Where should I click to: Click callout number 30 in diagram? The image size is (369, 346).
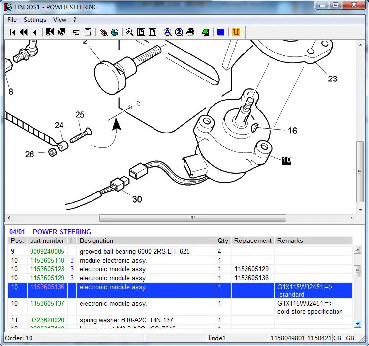coord(137,199)
